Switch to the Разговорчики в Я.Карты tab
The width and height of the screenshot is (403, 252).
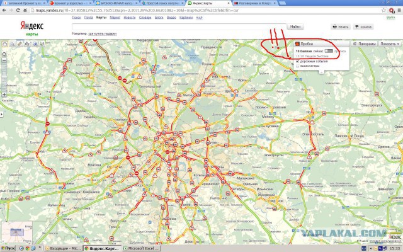(x=254, y=3)
